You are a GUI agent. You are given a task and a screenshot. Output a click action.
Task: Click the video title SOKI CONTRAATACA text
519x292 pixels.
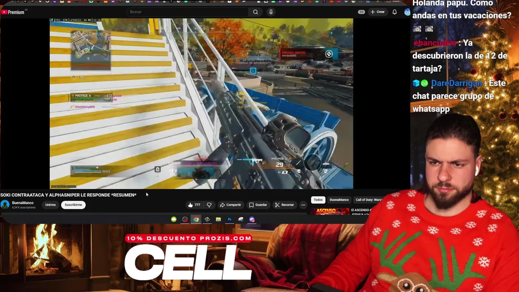click(68, 195)
